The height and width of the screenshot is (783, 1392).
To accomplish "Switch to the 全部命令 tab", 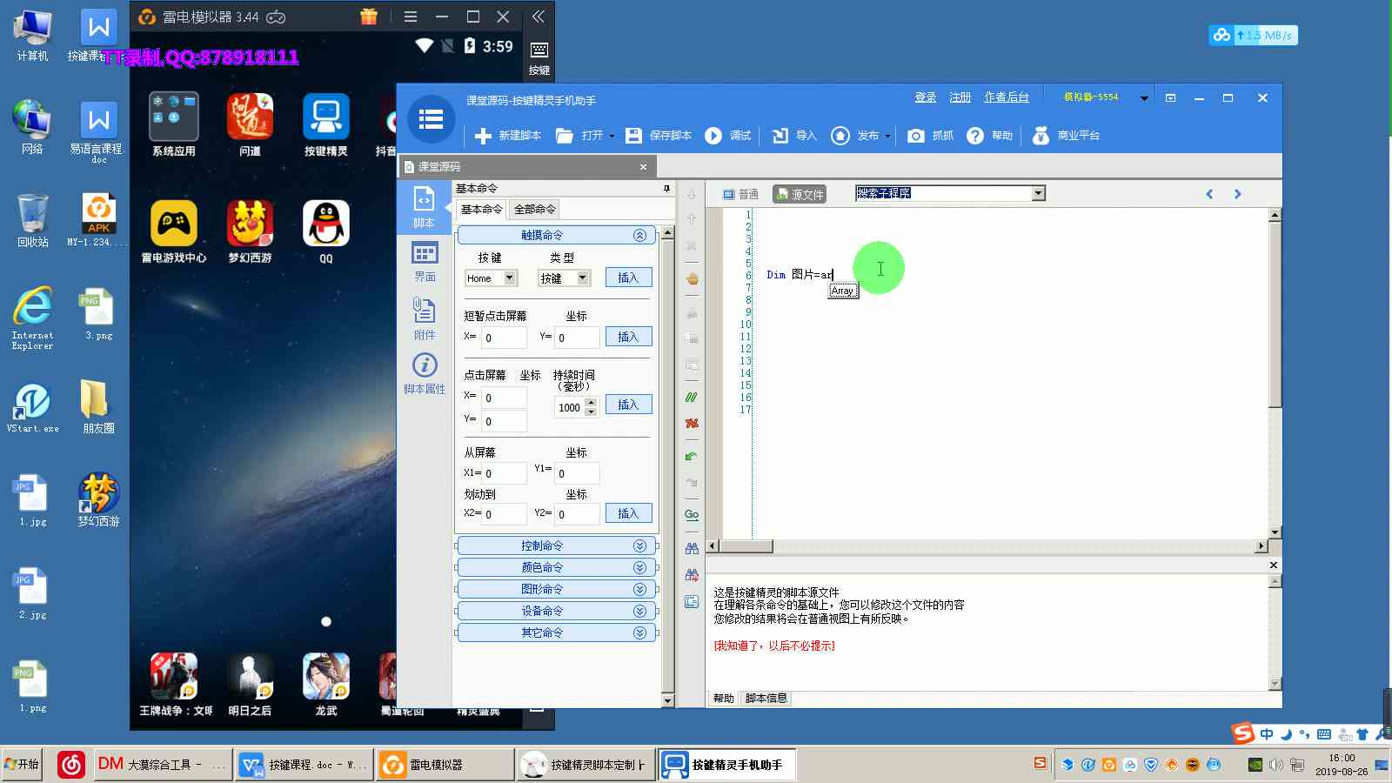I will pos(534,210).
